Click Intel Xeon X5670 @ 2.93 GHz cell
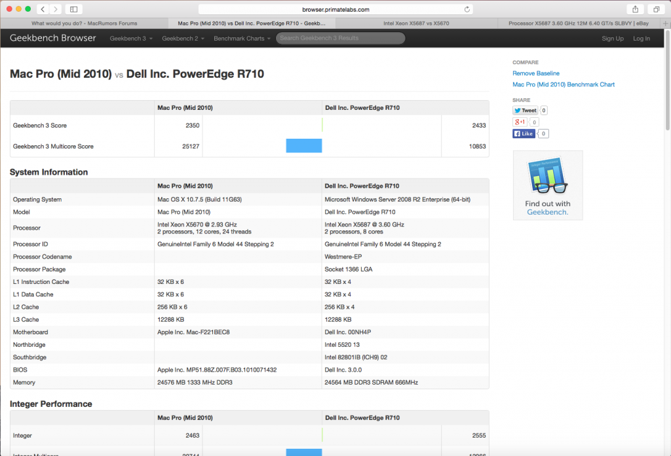Image resolution: width=671 pixels, height=456 pixels. 197,224
